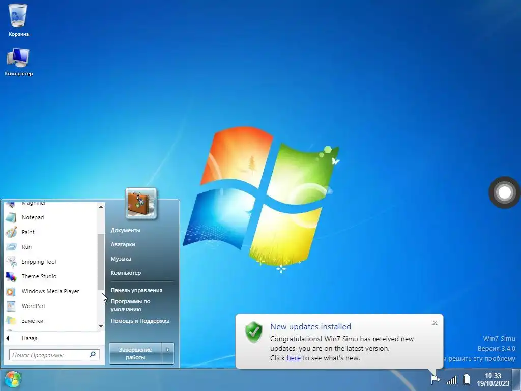The width and height of the screenshot is (521, 391).
Task: Click the Theme Studio icon
Action: 11,276
